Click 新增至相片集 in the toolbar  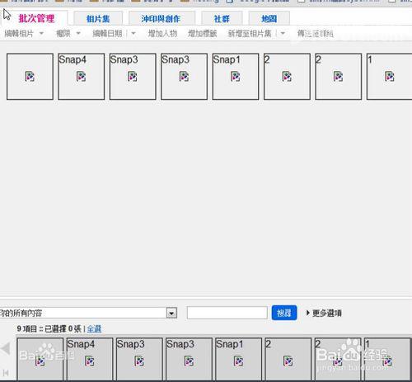point(250,34)
